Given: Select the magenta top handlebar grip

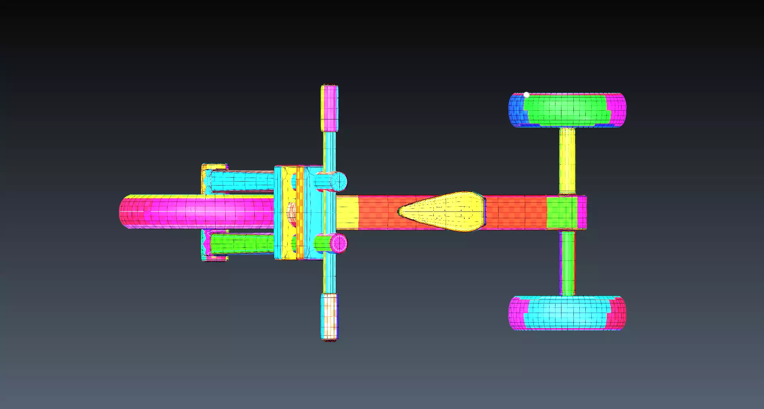Looking at the screenshot, I should point(329,108).
